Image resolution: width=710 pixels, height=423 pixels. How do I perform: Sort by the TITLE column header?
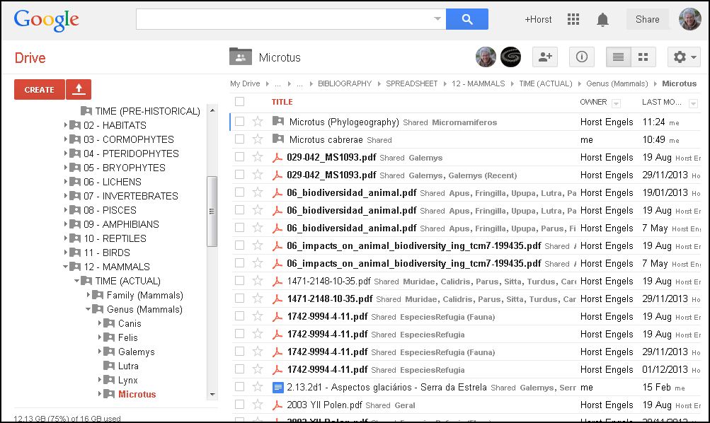[282, 102]
